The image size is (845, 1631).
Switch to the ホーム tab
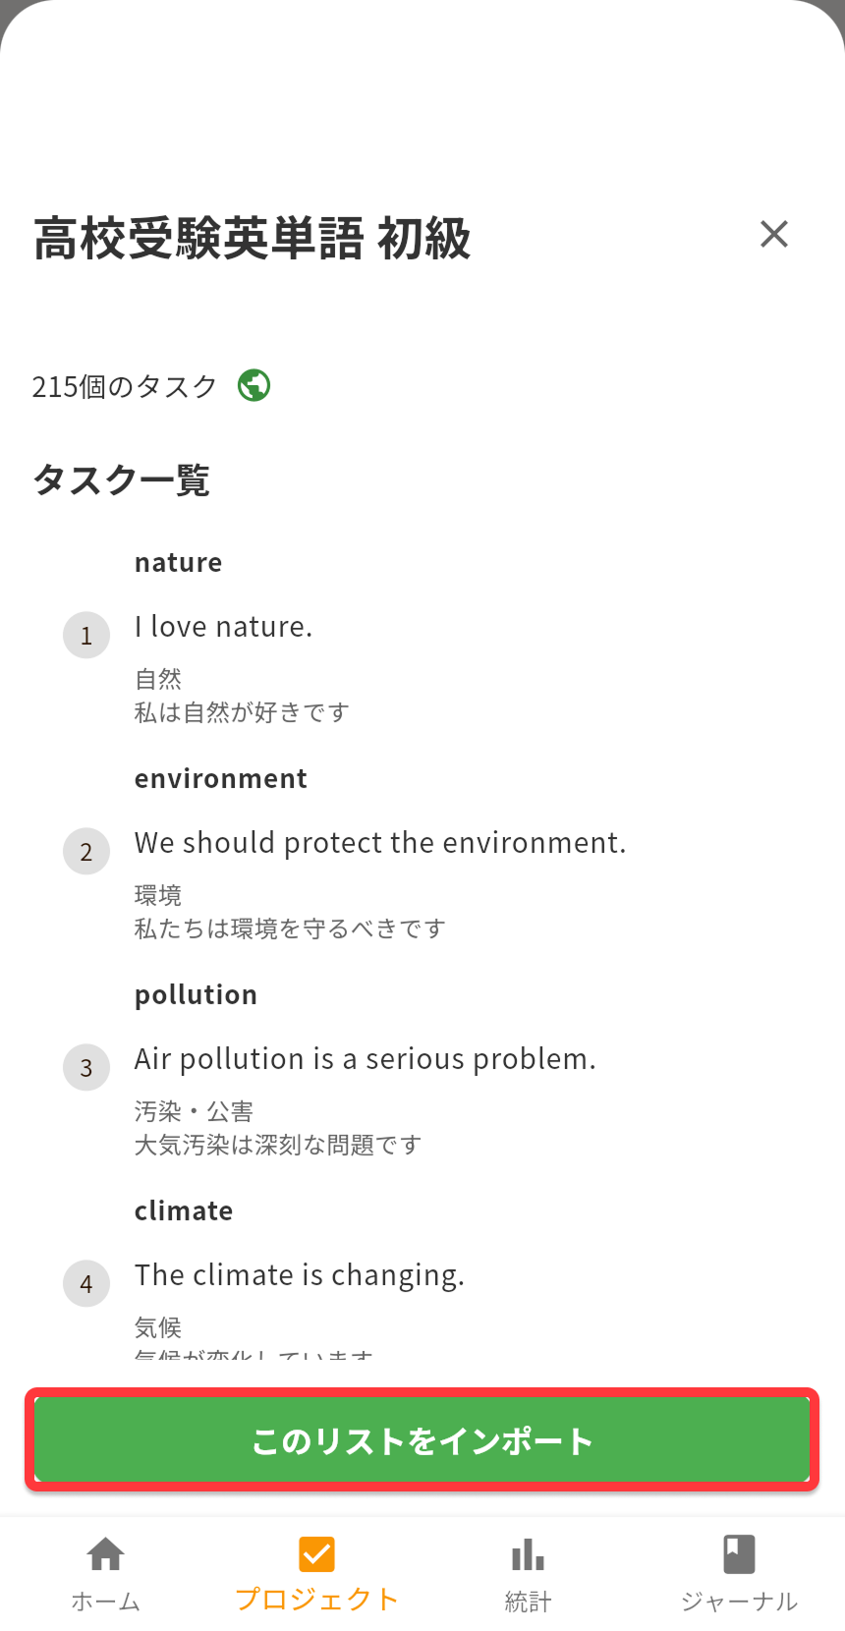tap(106, 1602)
